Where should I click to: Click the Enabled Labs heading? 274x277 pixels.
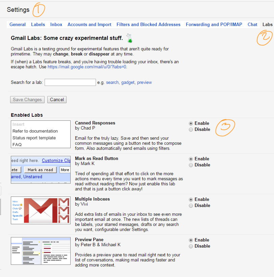[x=27, y=115]
